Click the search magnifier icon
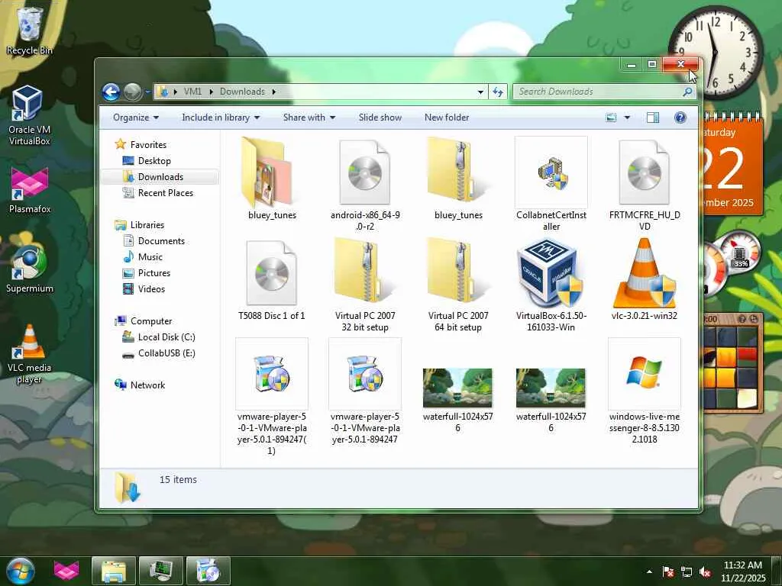 (687, 92)
